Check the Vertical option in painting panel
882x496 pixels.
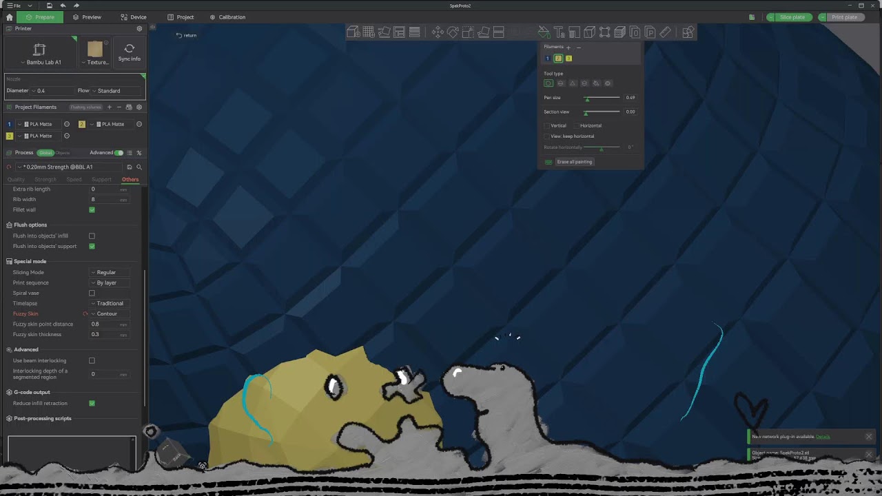[x=547, y=125]
